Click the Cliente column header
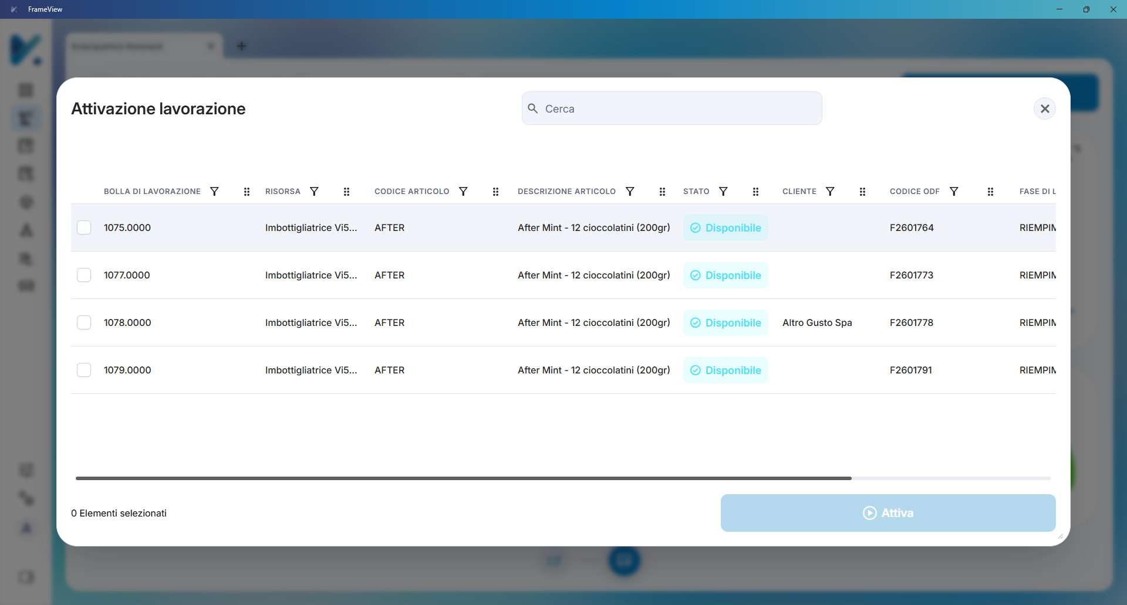This screenshot has width=1127, height=605. 799,192
